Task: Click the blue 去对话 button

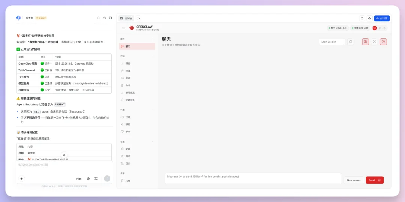Action: (x=381, y=18)
